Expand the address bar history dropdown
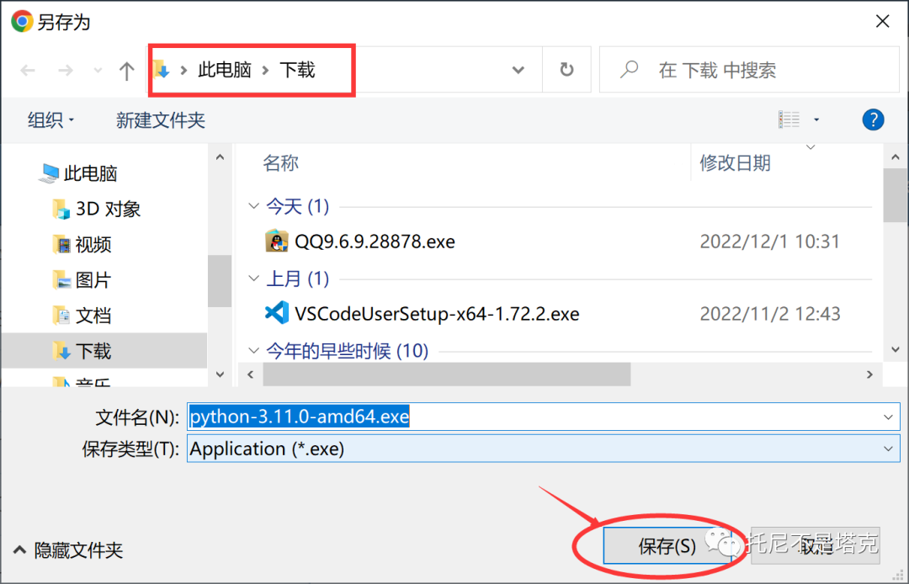The height and width of the screenshot is (584, 909). (518, 70)
